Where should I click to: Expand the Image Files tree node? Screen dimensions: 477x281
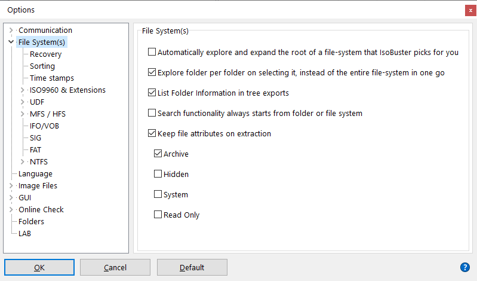(11, 185)
